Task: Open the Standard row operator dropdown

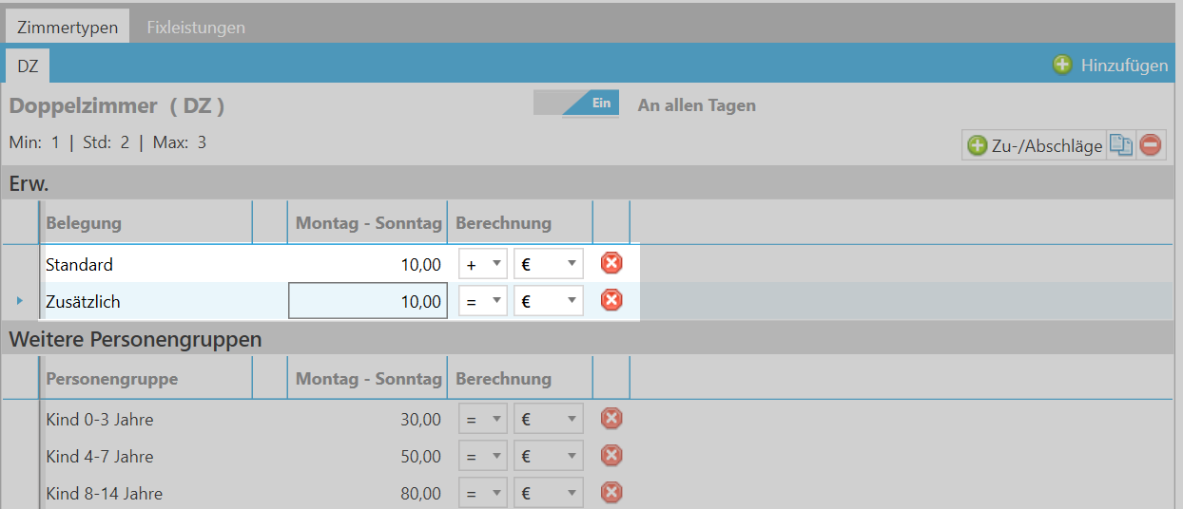Action: pyautogui.click(x=483, y=264)
